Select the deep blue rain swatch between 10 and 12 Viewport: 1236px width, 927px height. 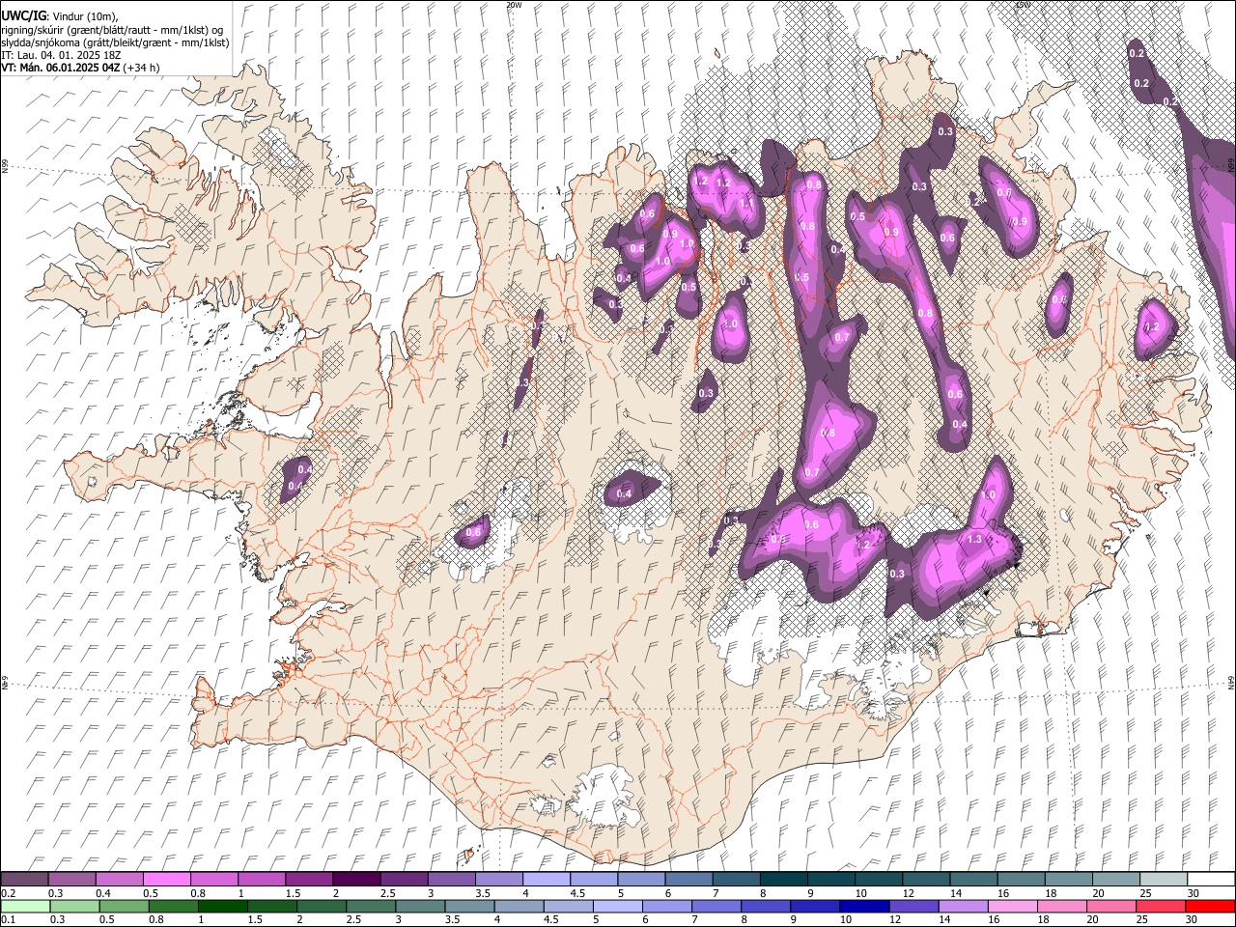[863, 906]
